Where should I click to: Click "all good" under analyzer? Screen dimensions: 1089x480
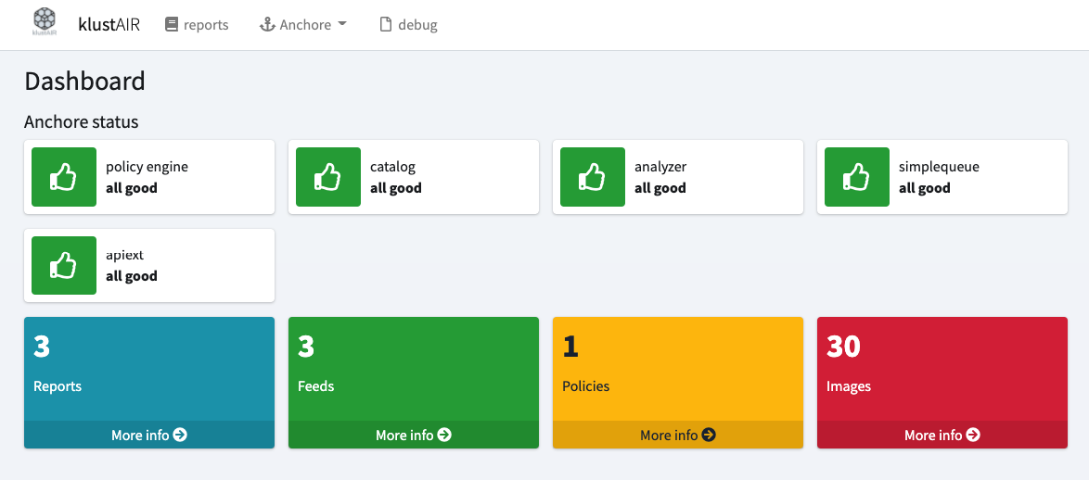pos(660,188)
